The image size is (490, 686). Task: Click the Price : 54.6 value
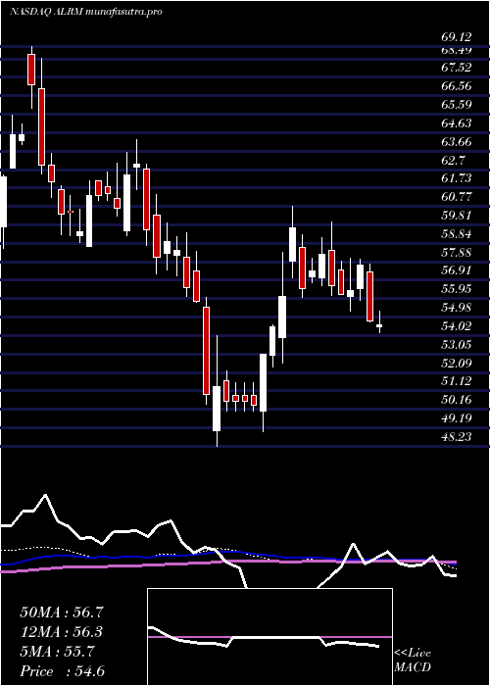tap(62, 671)
